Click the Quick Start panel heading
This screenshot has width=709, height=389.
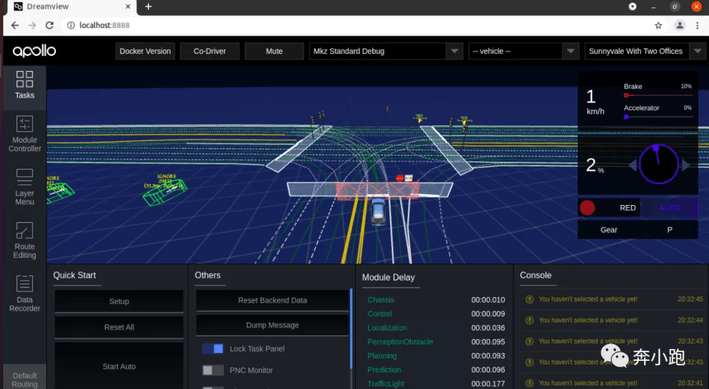pos(75,275)
